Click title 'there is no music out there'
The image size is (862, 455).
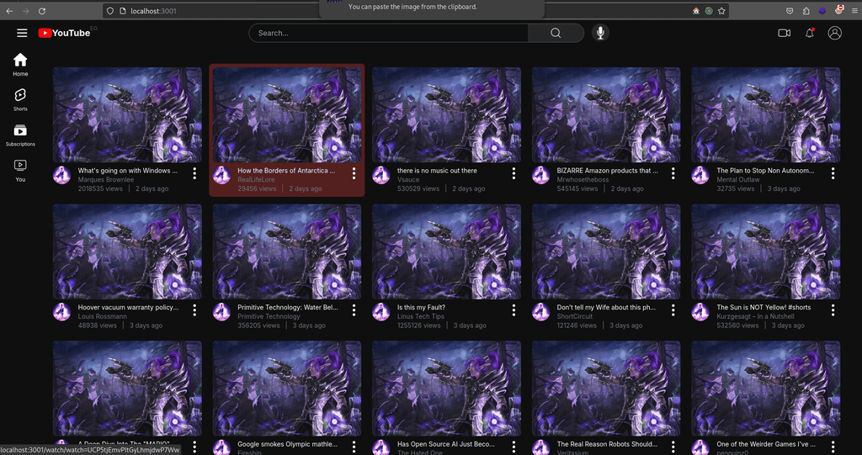tap(437, 171)
